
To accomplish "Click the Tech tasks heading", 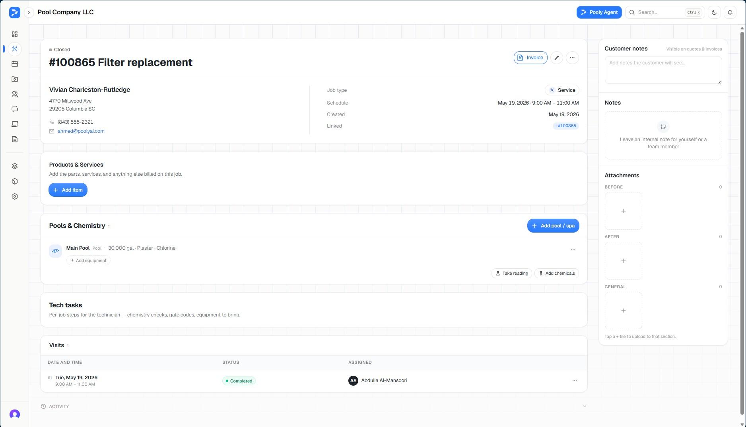I will [66, 305].
